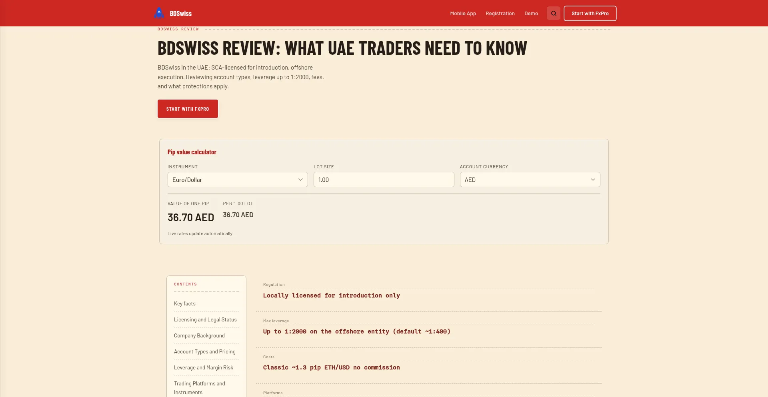Select the 'Regulation' label
This screenshot has height=397, width=768.
[x=274, y=285]
